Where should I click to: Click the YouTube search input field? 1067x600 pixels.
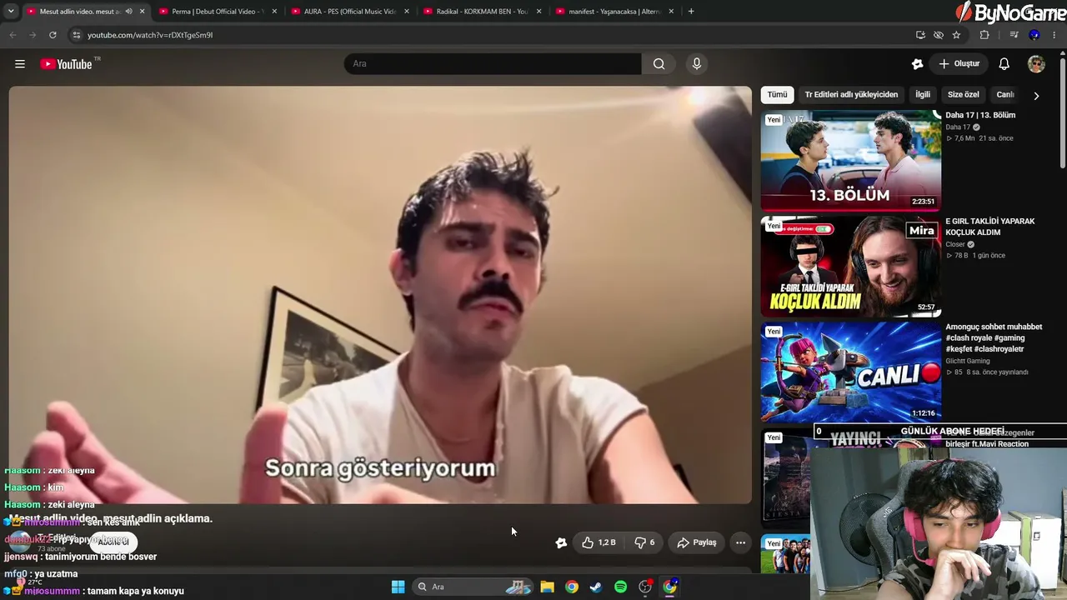(x=493, y=64)
